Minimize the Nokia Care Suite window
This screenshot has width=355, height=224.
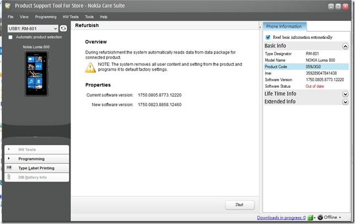coord(331,6)
